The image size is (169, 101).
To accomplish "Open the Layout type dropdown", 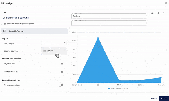I will coord(54,42).
